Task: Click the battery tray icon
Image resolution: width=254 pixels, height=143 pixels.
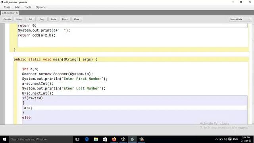Action: tap(221, 139)
